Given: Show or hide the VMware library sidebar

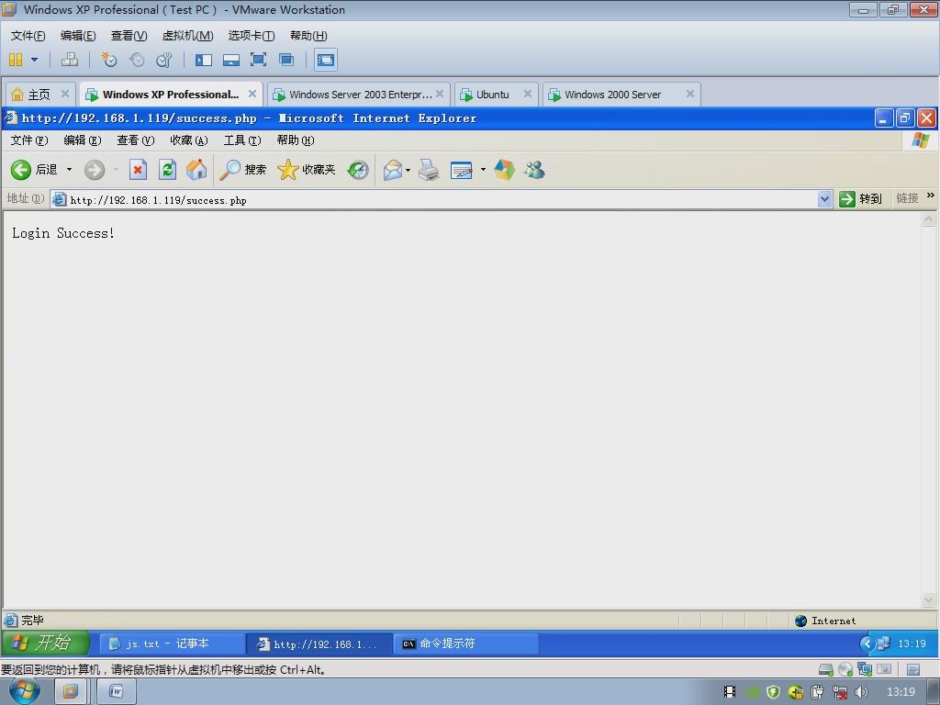Looking at the screenshot, I should 203,60.
